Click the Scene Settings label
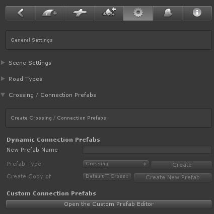214x214 pixels. 30,63
